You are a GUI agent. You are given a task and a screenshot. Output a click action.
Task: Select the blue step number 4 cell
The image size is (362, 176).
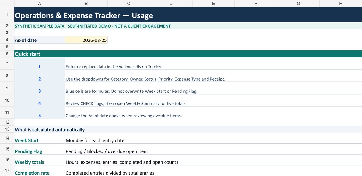(x=39, y=100)
